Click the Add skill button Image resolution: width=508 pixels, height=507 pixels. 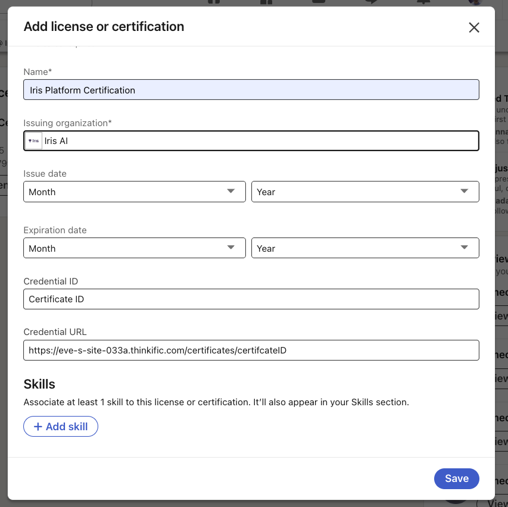[x=61, y=427]
